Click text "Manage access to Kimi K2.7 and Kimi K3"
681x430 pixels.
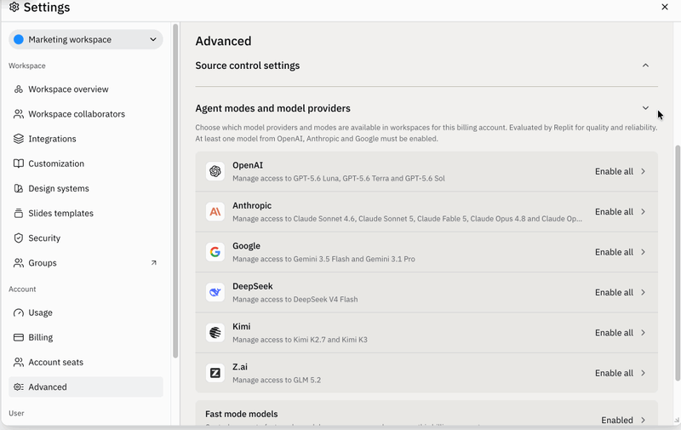[x=300, y=340]
